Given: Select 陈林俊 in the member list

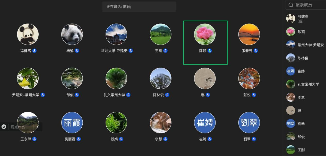Looking at the screenshot, I should tap(306, 58).
